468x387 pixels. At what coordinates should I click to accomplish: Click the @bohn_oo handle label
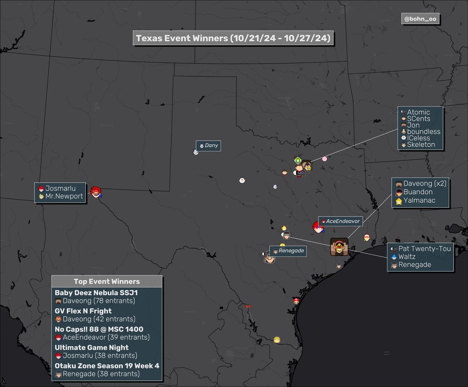click(x=420, y=19)
